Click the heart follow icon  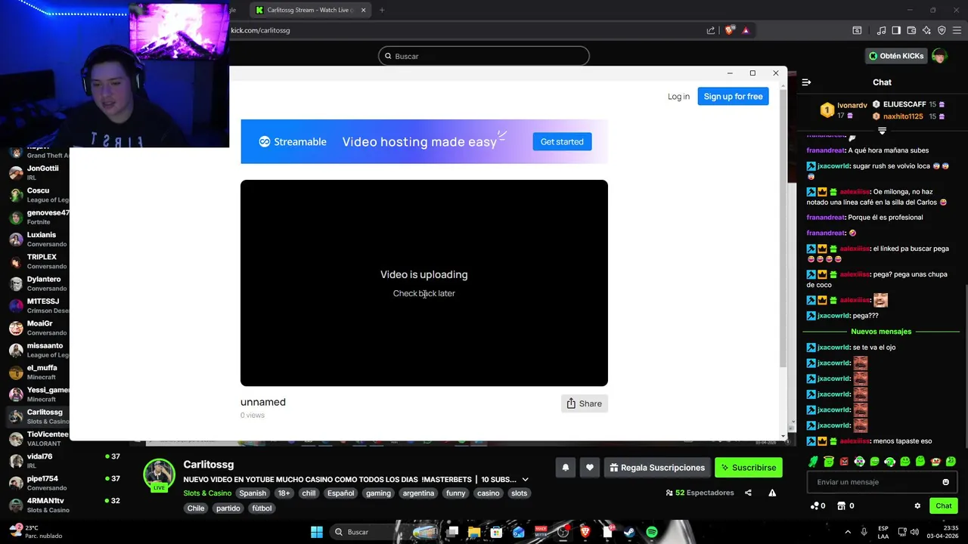point(590,468)
